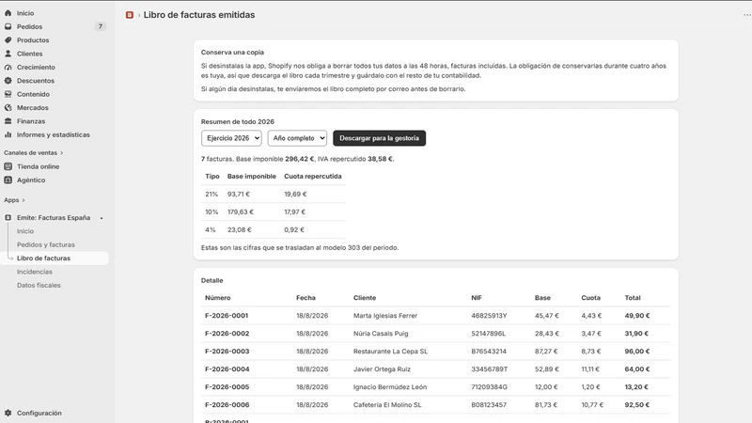The image size is (752, 423).
Task: Click the red app icon in breadcrumb
Action: [130, 15]
